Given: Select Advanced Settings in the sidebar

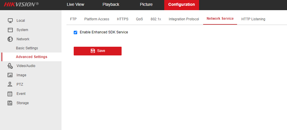Looking at the screenshot, I should (31, 57).
